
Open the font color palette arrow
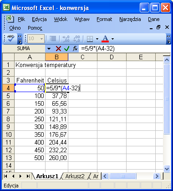[x=112, y=39]
